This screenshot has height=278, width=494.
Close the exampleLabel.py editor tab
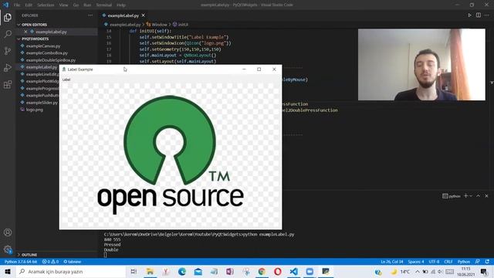click(x=144, y=15)
